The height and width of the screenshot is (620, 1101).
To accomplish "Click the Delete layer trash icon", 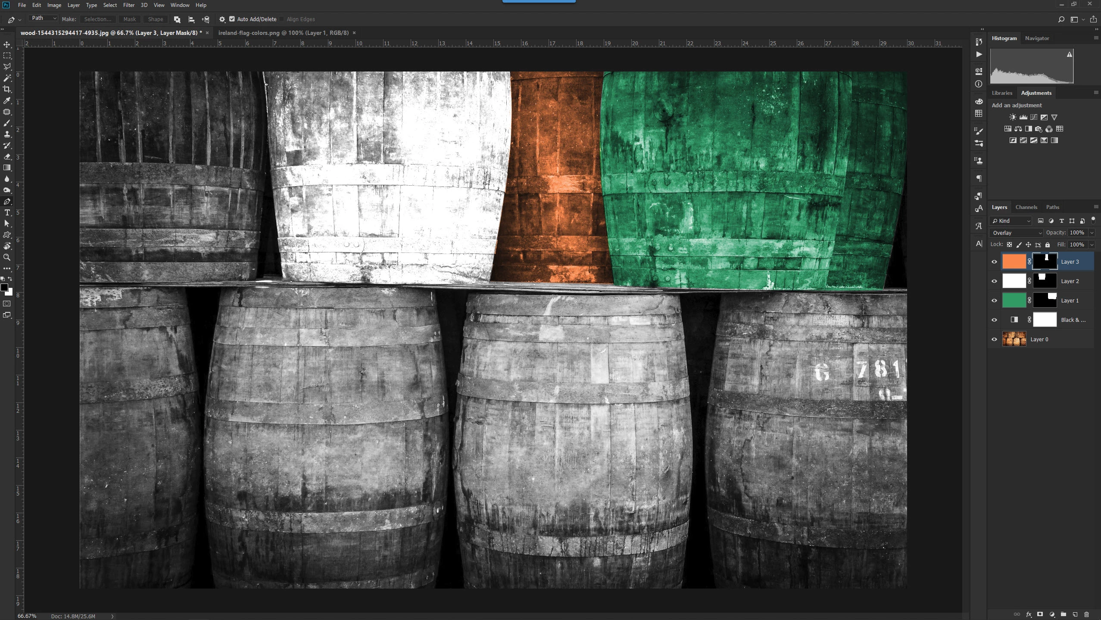I will tap(1086, 614).
